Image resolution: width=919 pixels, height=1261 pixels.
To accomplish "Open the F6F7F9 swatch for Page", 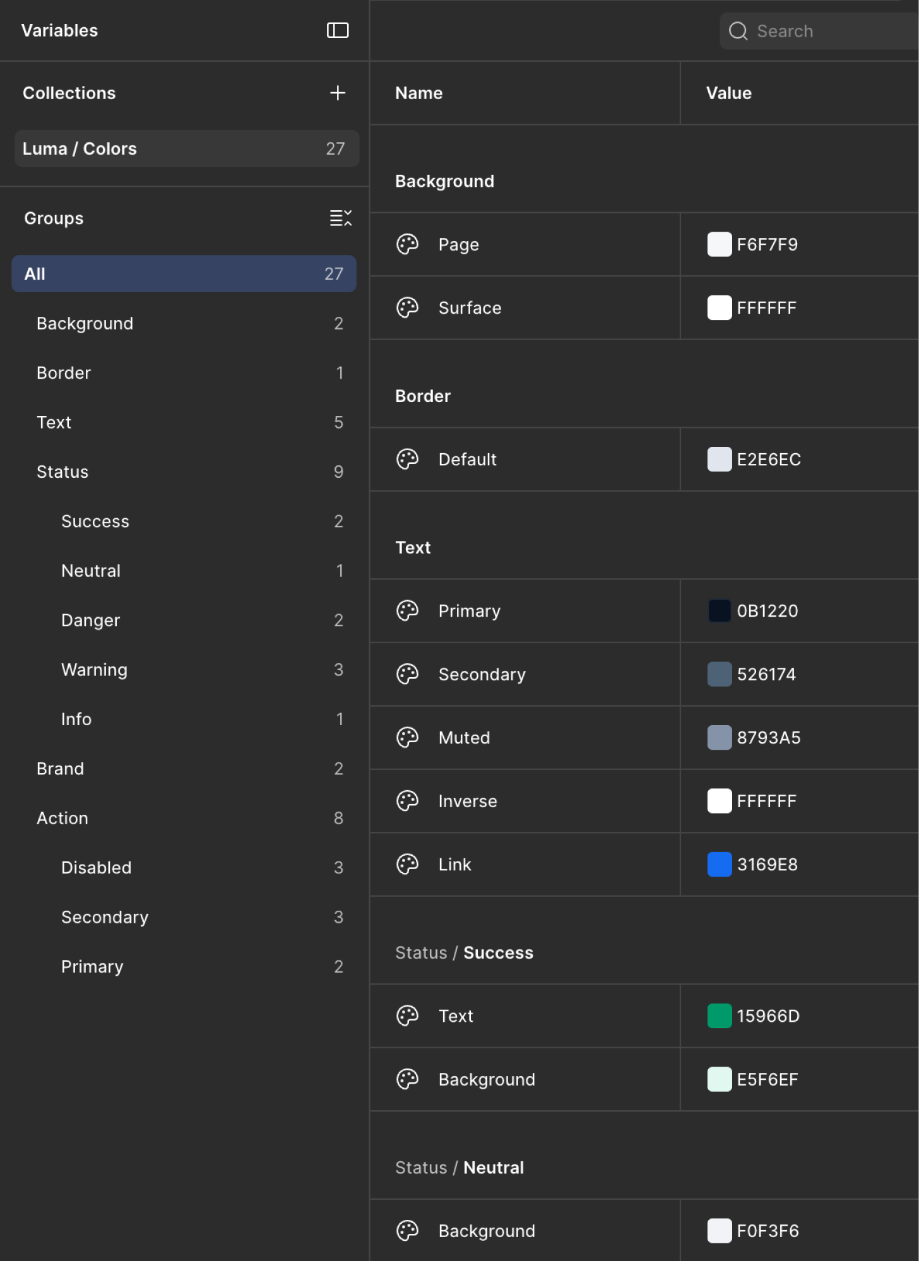I will pos(720,244).
